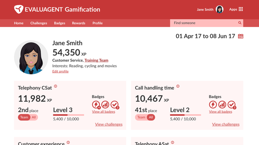259x145 pixels.
Task: Open the date range calendar icon
Action: (241, 36)
